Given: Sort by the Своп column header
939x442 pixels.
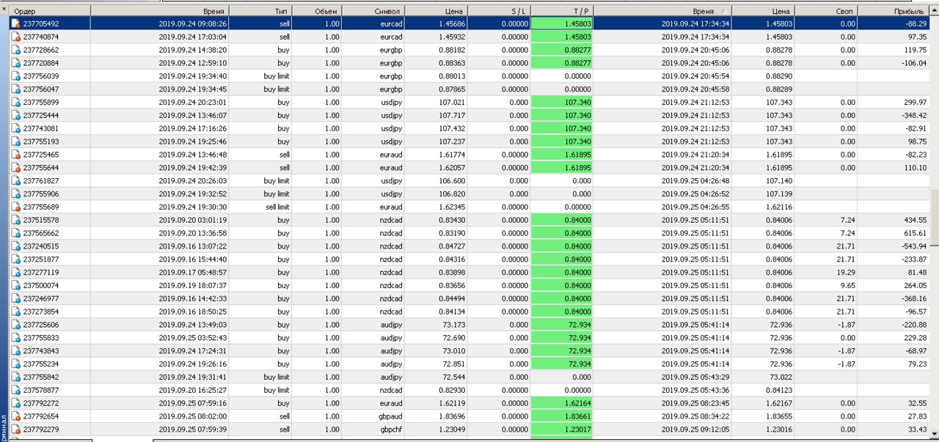Looking at the screenshot, I should tap(826, 11).
